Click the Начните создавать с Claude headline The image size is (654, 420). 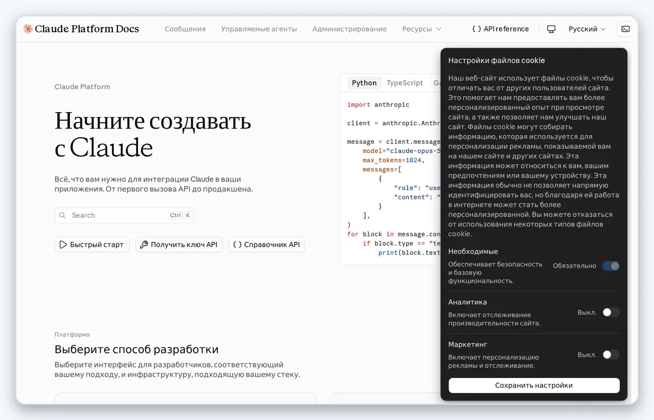click(153, 134)
